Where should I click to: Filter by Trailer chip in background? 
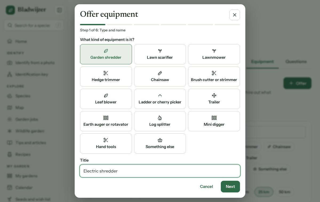[x=251, y=158]
